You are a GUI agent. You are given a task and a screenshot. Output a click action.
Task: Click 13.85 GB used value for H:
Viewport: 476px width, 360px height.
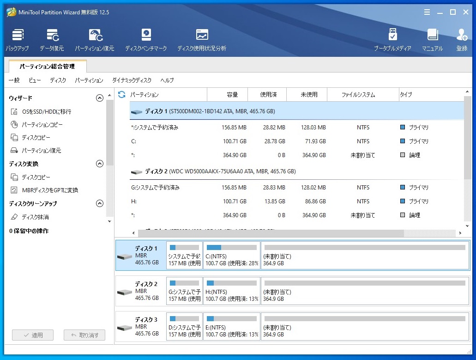[275, 201]
